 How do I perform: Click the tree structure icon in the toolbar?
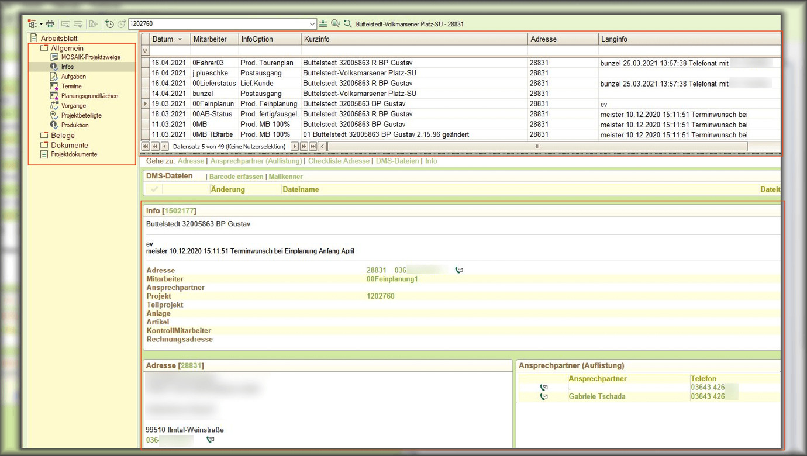pyautogui.click(x=32, y=24)
